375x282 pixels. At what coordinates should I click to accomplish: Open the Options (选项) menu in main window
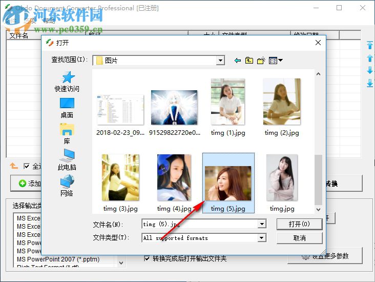[x=30, y=21]
